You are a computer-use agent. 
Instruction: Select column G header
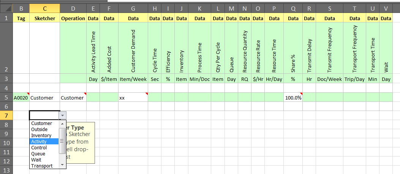point(133,9)
